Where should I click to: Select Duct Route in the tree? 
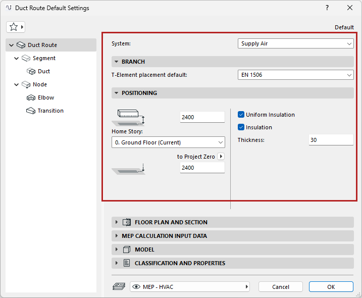click(x=51, y=45)
